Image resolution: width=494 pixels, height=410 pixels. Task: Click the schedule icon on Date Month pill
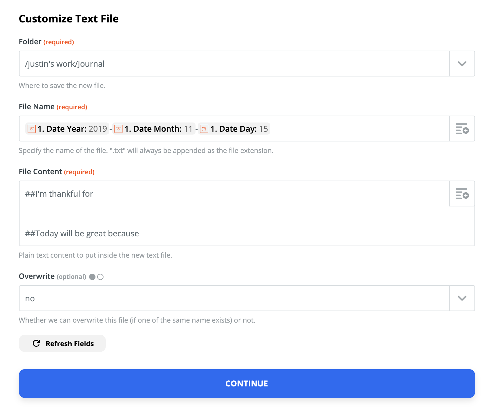118,129
